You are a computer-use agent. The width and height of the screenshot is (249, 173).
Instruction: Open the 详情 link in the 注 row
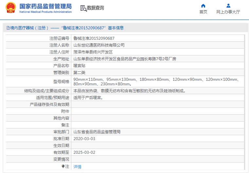pos(77,166)
